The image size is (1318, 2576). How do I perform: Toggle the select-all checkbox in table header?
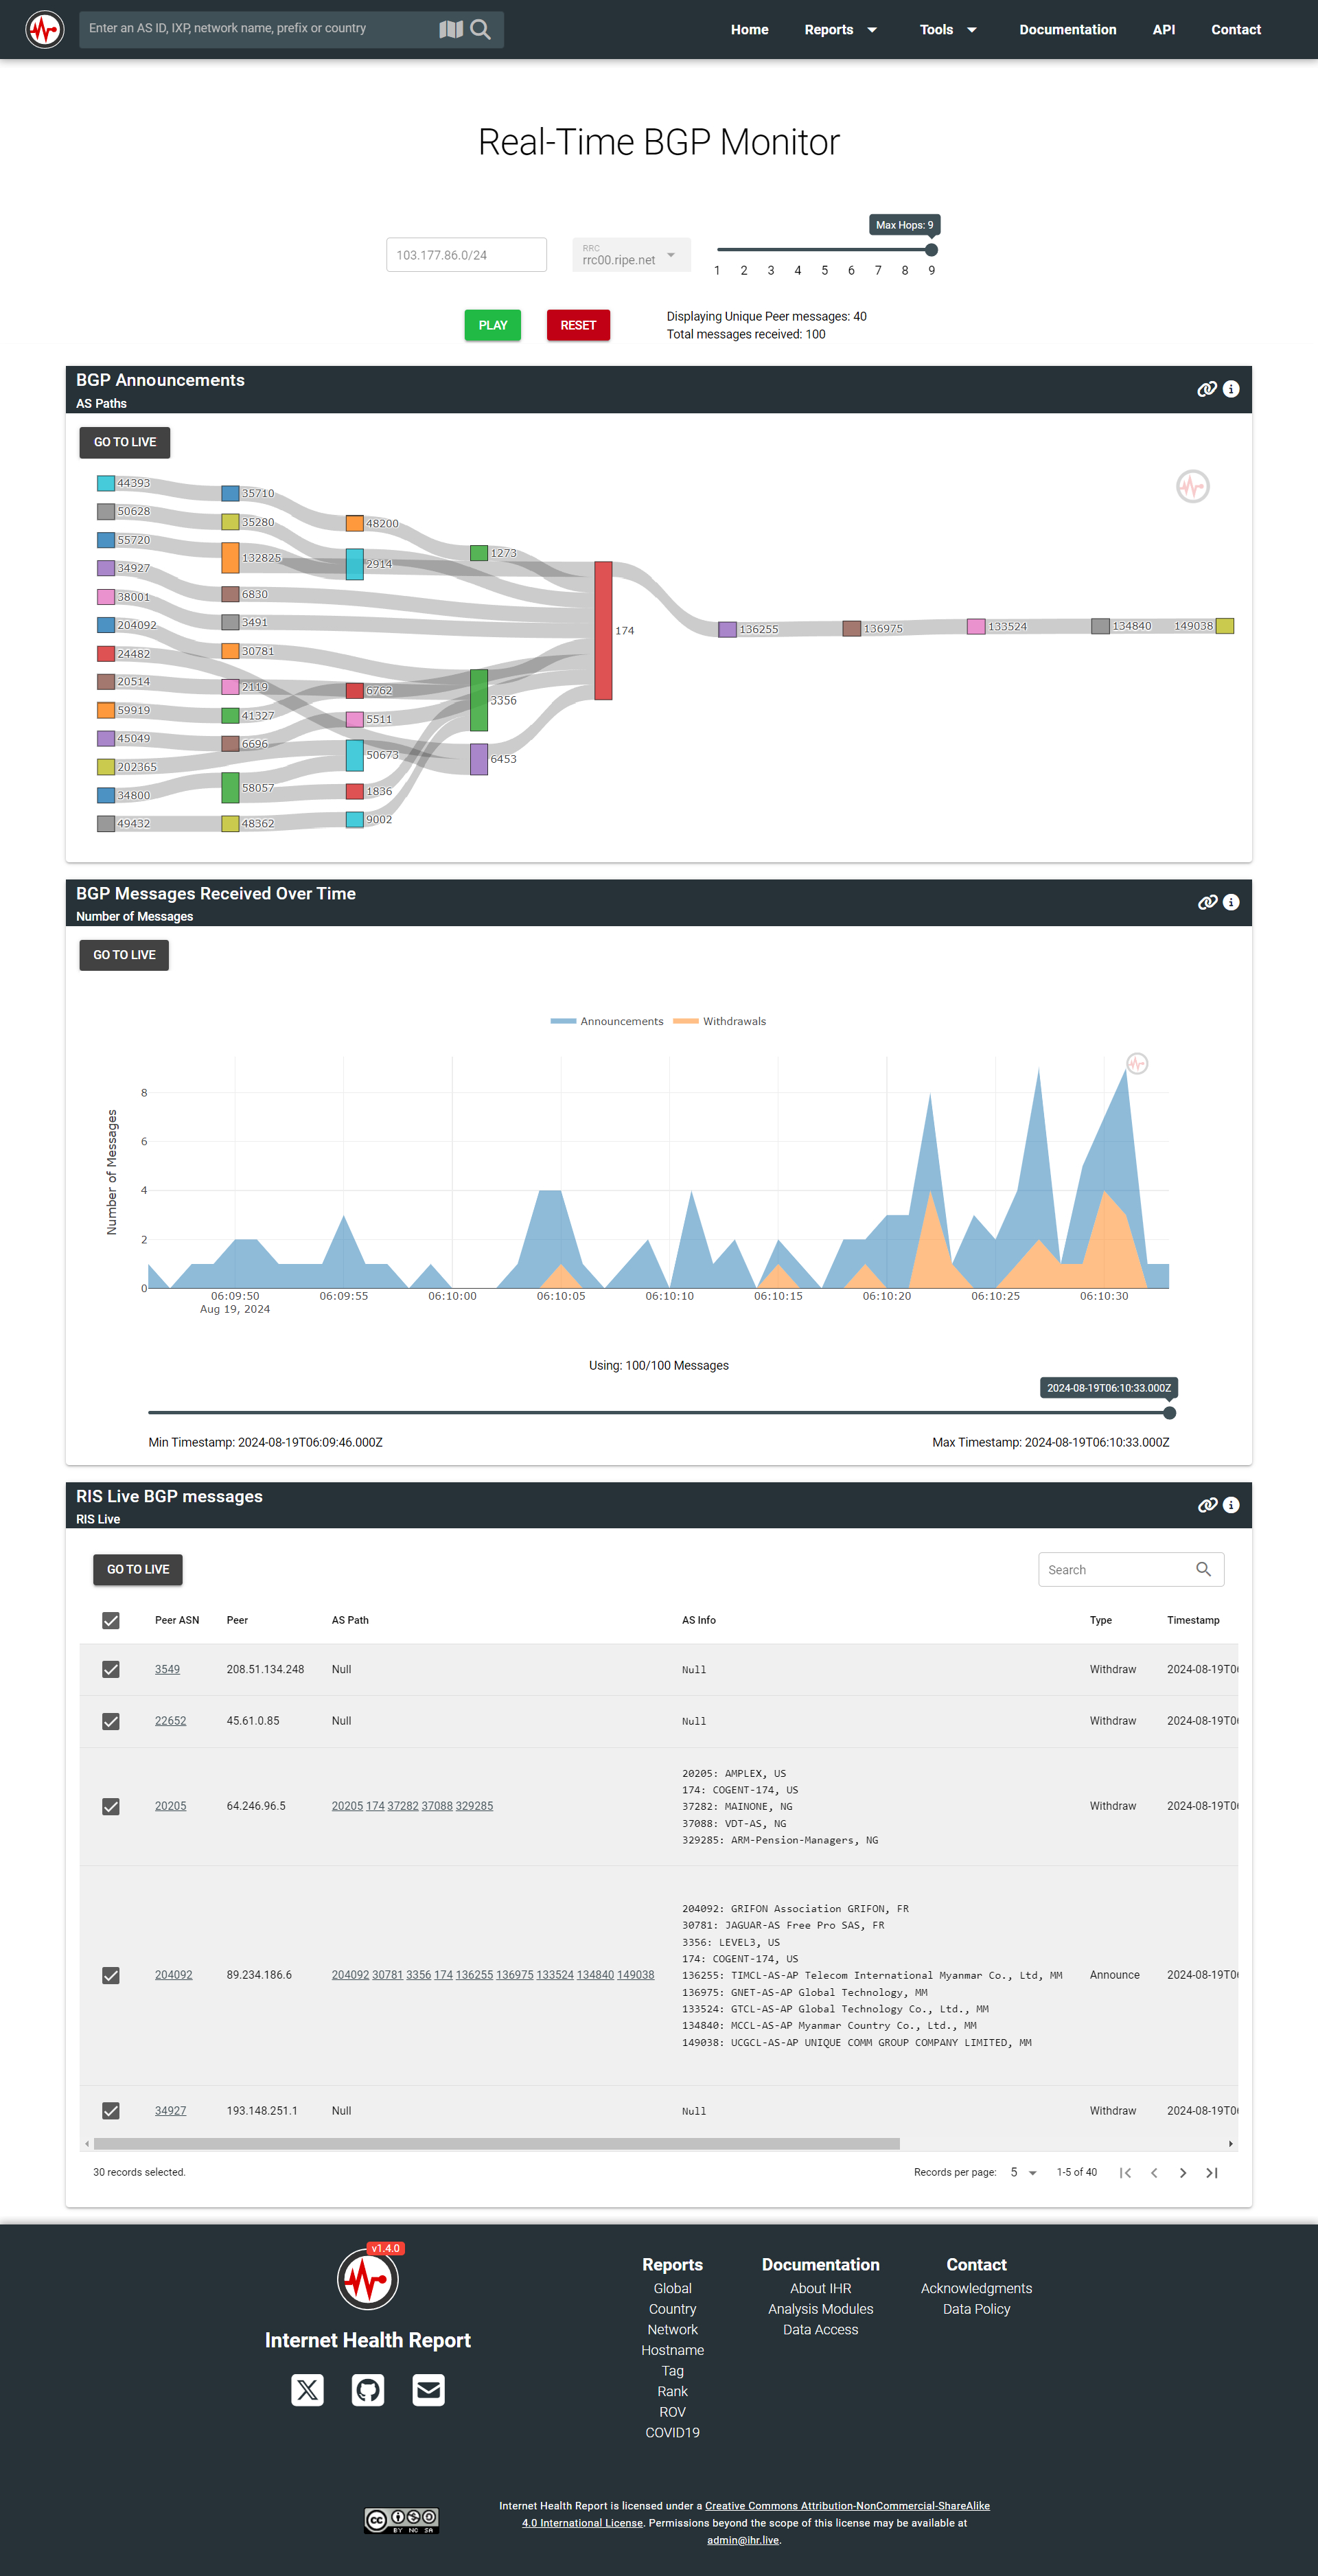111,1620
